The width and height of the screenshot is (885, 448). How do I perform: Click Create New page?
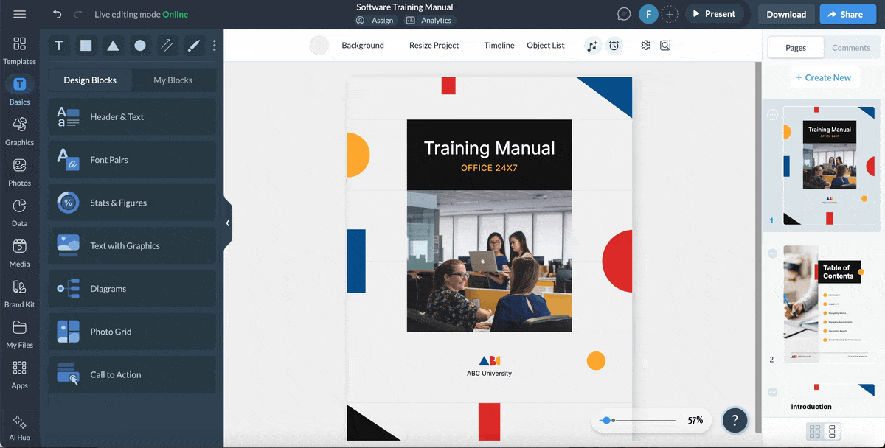pos(825,77)
